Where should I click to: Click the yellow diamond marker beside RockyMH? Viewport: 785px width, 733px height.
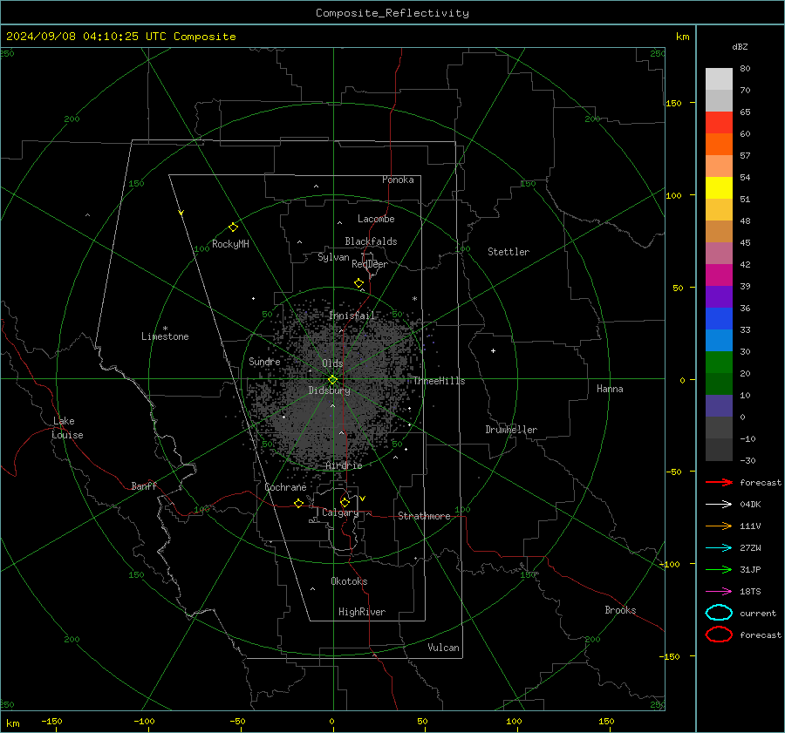coord(233,227)
